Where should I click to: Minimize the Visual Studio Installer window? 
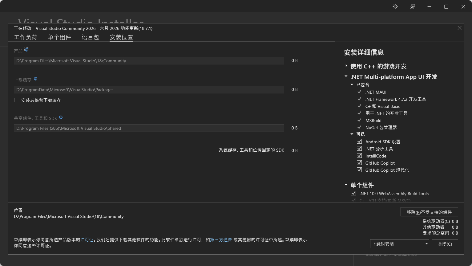pos(429,6)
